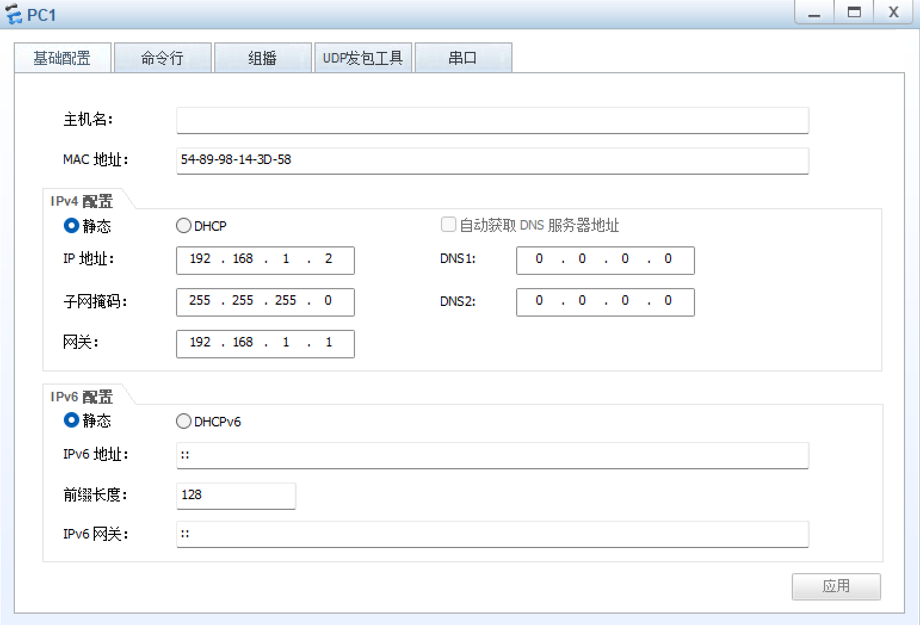Select the 基础配置 tab

[62, 57]
